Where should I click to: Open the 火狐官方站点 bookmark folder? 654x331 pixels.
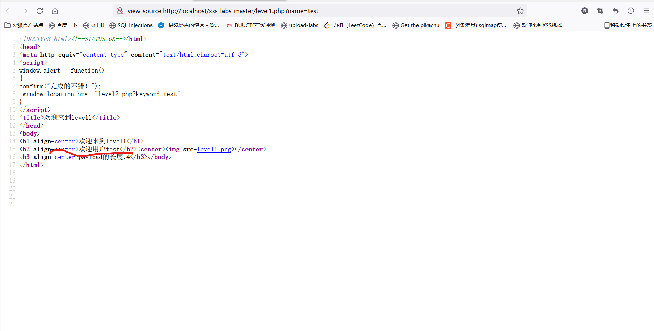(24, 25)
